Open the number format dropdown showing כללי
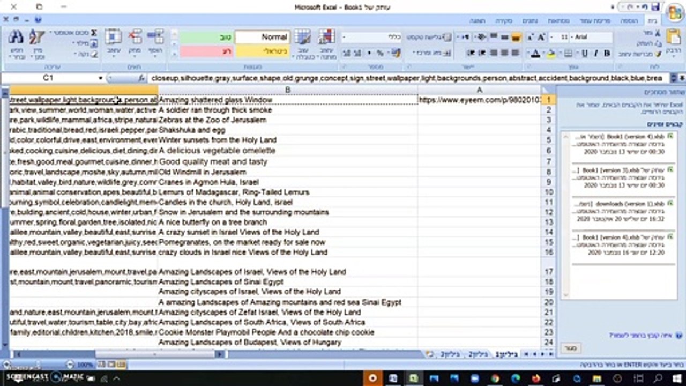This screenshot has width=686, height=386. click(x=345, y=37)
